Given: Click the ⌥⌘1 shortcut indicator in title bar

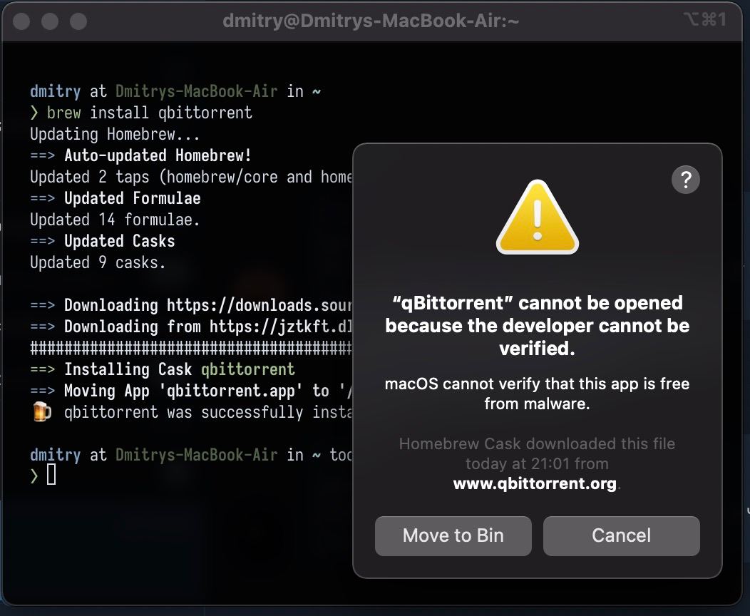Looking at the screenshot, I should point(705,20).
